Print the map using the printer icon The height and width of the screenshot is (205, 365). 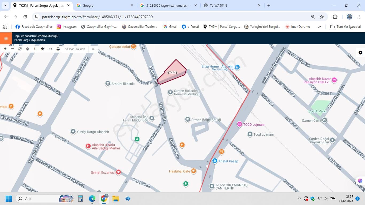coord(58,49)
